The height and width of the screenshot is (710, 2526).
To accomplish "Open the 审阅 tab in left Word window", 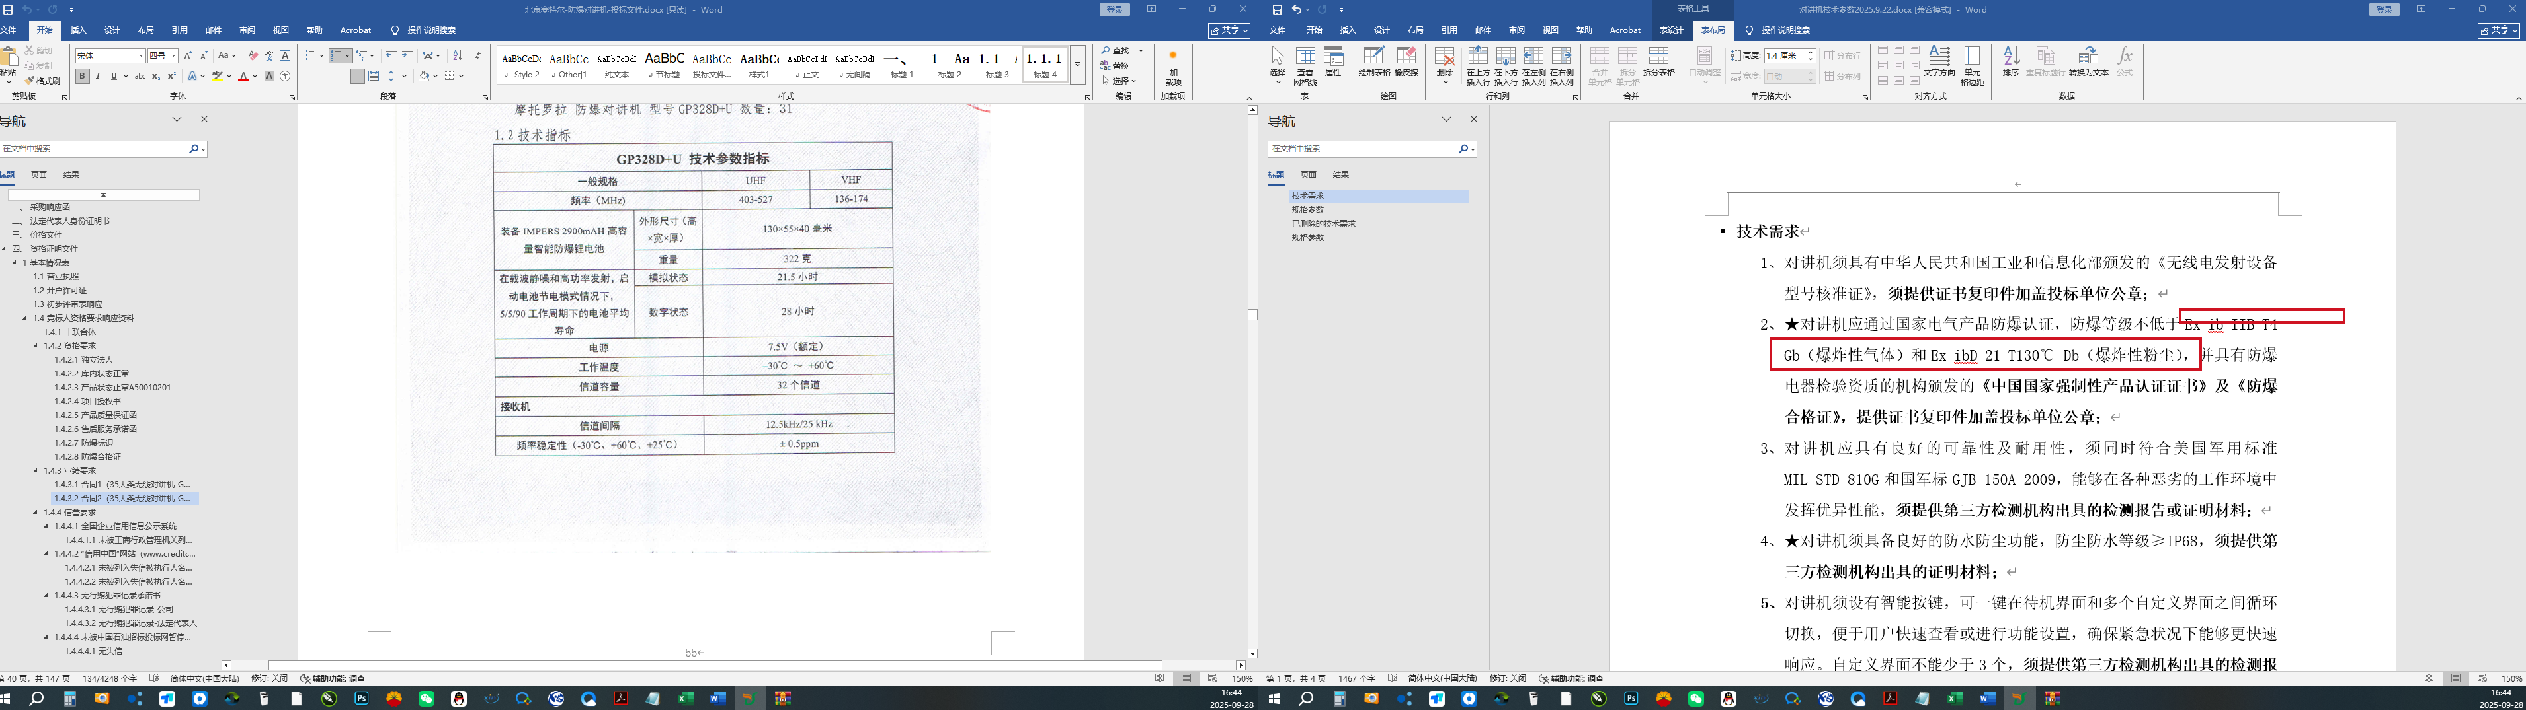I will click(247, 30).
